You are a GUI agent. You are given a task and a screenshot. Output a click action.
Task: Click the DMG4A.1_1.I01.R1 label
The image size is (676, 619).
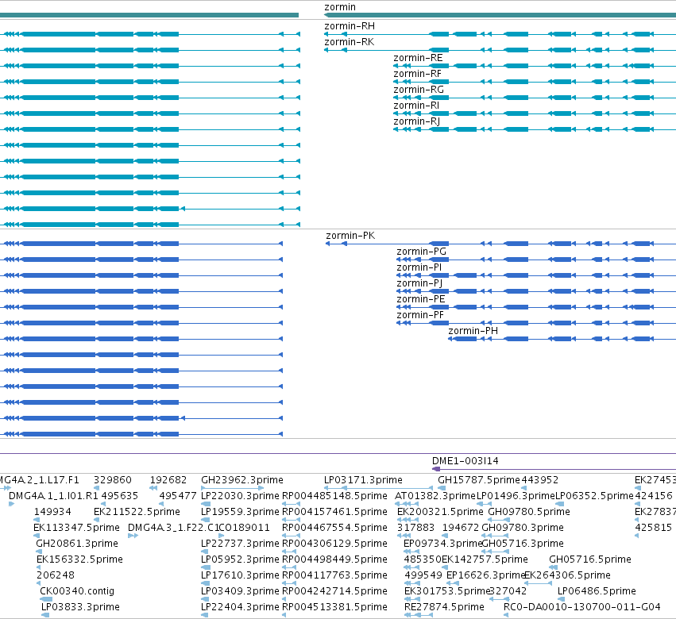(53, 496)
